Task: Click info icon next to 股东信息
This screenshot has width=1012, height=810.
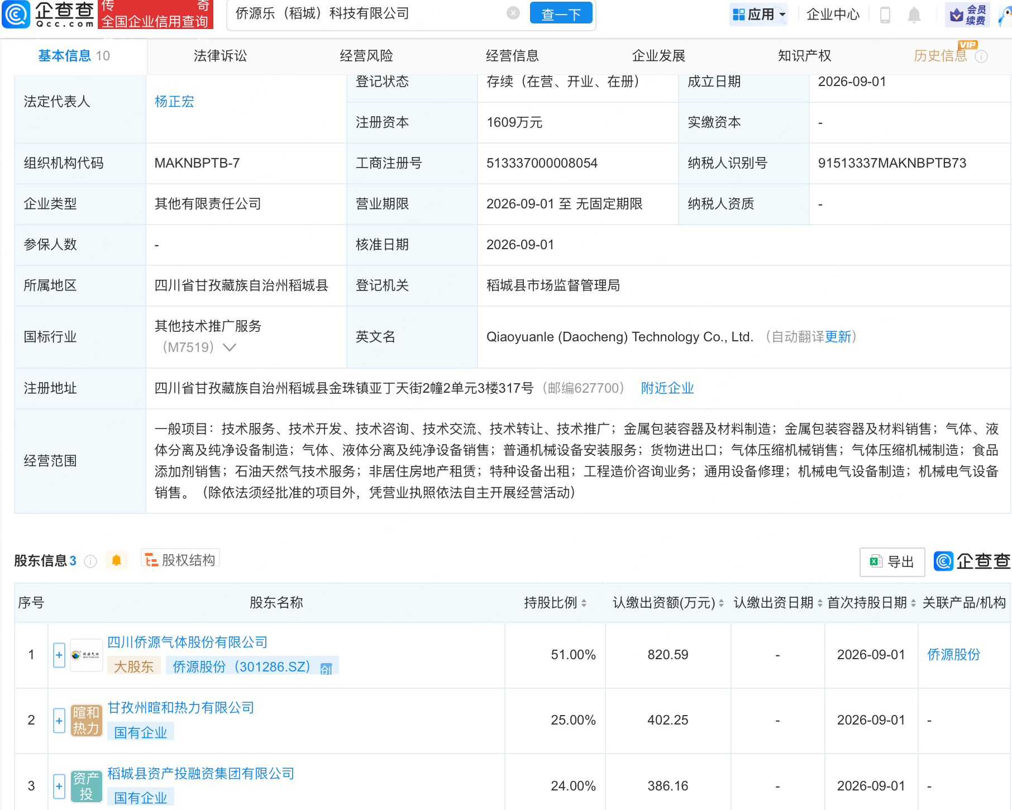Action: pos(90,561)
